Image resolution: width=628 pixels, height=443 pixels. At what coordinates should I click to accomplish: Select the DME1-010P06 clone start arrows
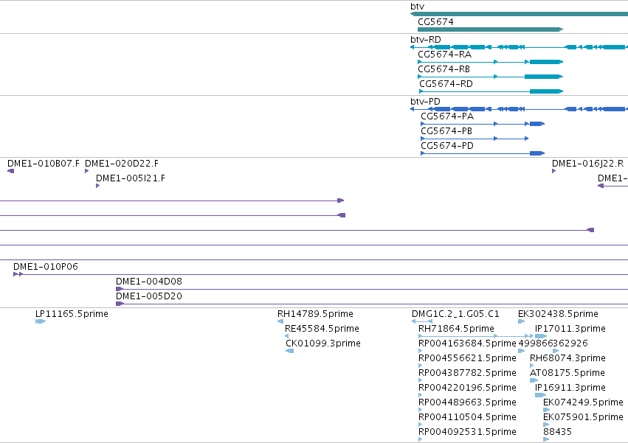click(x=18, y=274)
